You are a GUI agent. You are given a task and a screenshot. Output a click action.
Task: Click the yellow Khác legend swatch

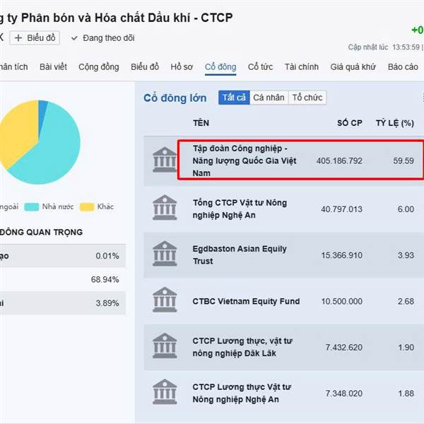tap(86, 206)
